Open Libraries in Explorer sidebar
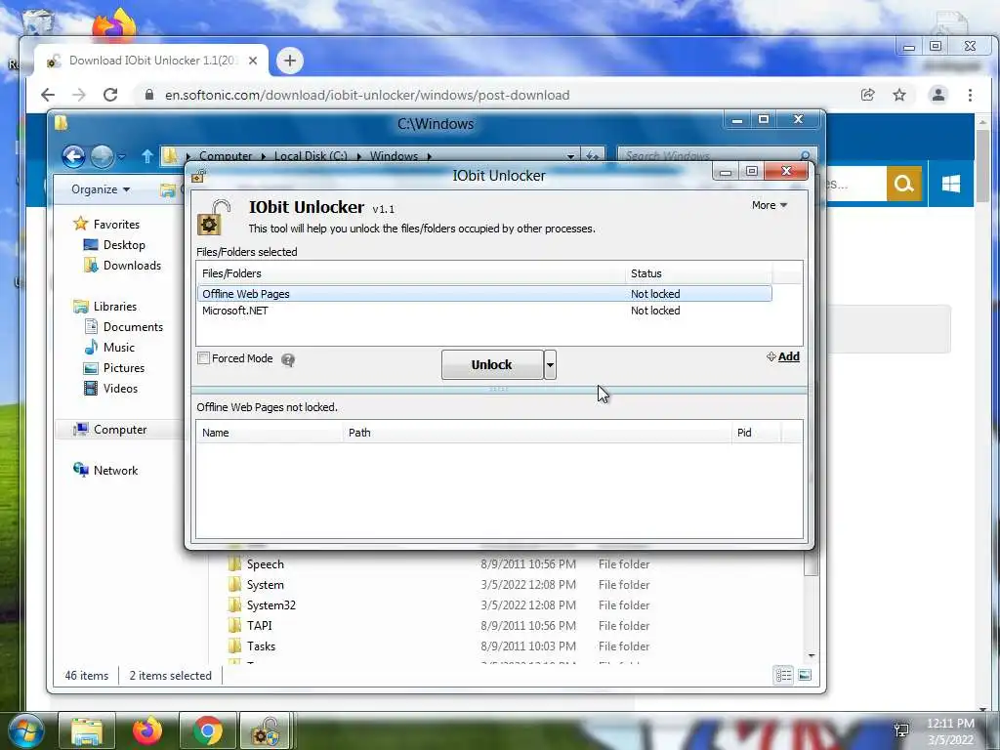Screen dimensions: 1000x750 (105, 306)
